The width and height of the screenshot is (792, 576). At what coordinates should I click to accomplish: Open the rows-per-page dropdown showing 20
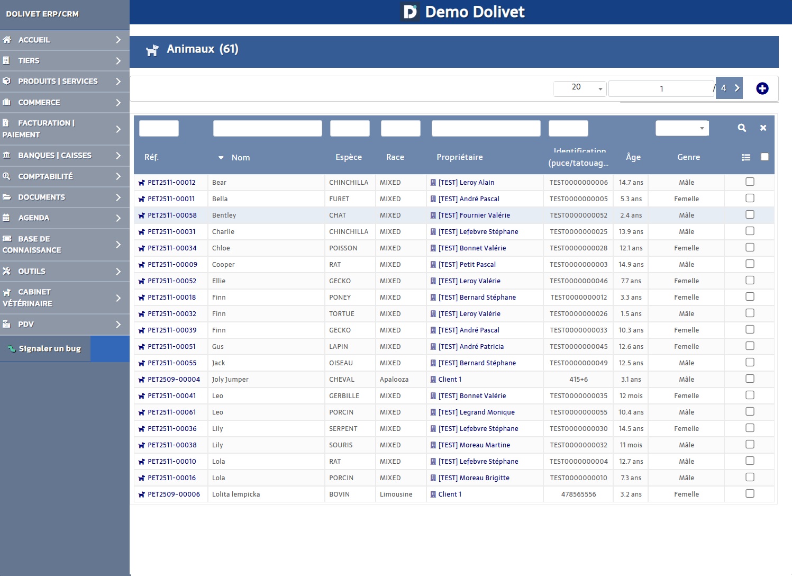click(579, 88)
